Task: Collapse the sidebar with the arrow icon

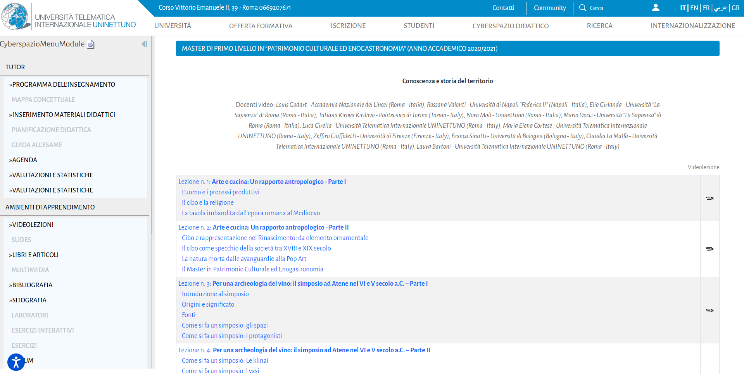Action: coord(144,44)
